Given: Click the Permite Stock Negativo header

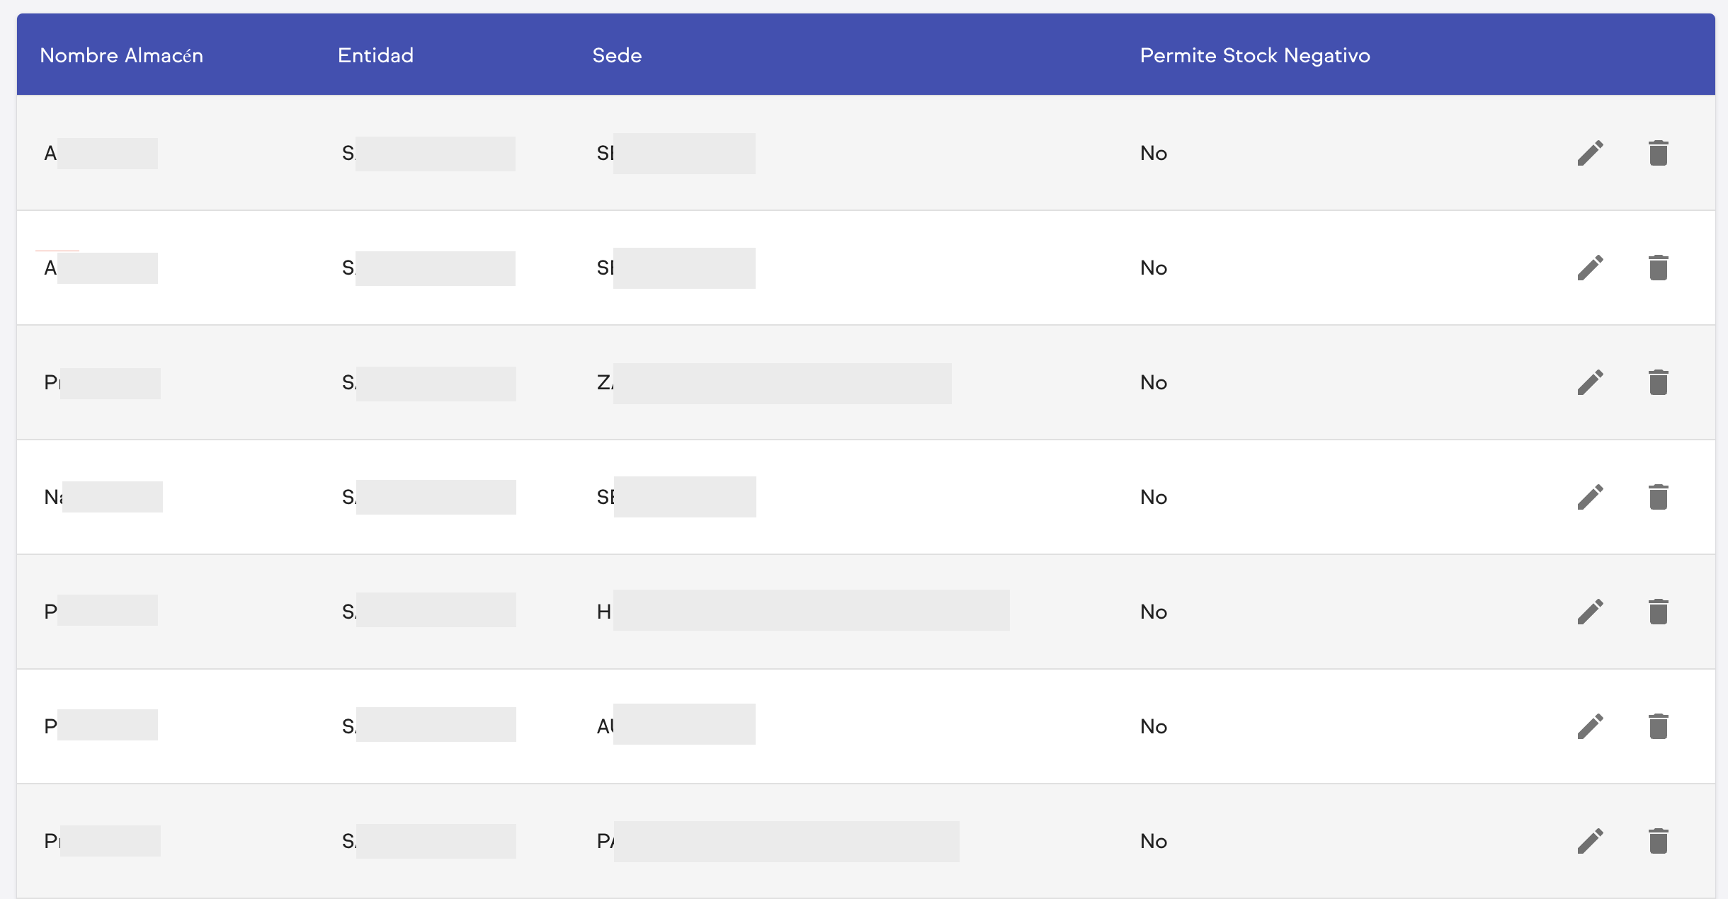Looking at the screenshot, I should pyautogui.click(x=1254, y=55).
